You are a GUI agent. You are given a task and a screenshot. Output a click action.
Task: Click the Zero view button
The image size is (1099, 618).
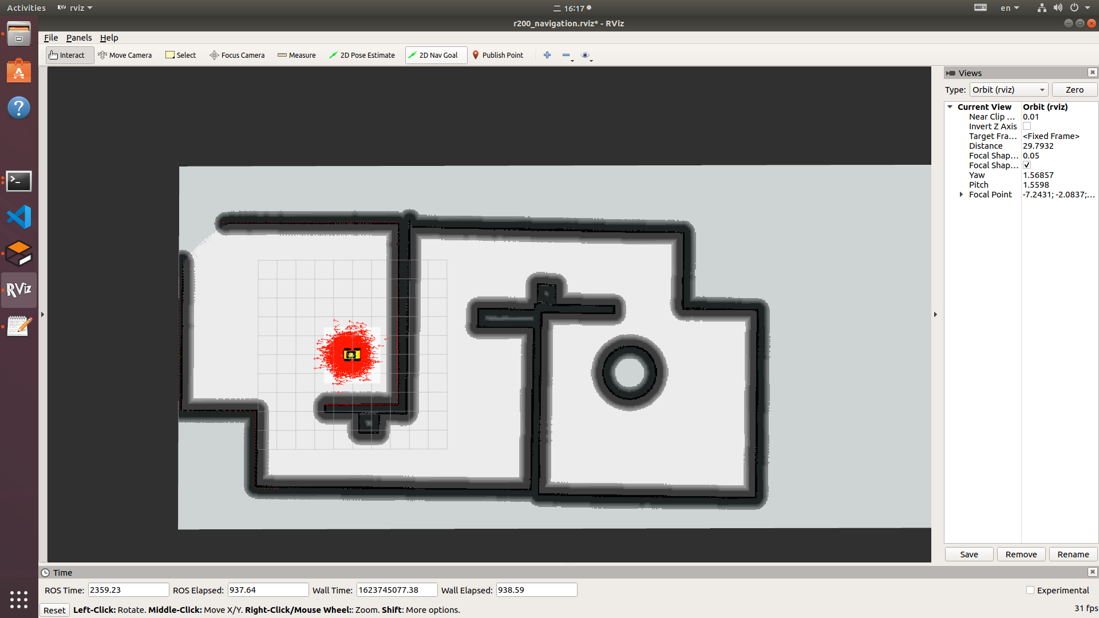(x=1074, y=90)
